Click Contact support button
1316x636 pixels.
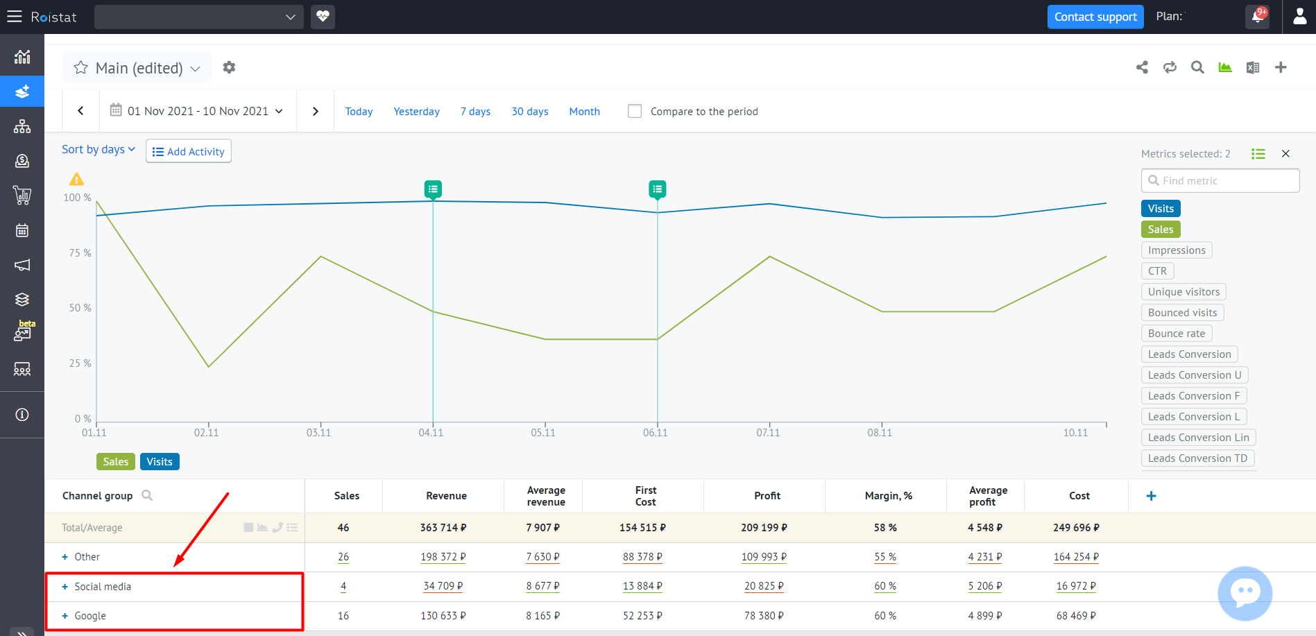tap(1095, 17)
